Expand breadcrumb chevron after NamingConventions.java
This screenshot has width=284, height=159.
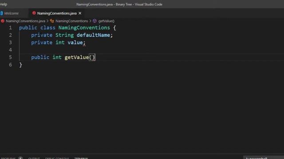pyautogui.click(x=47, y=21)
